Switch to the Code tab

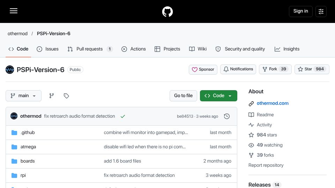point(18,49)
